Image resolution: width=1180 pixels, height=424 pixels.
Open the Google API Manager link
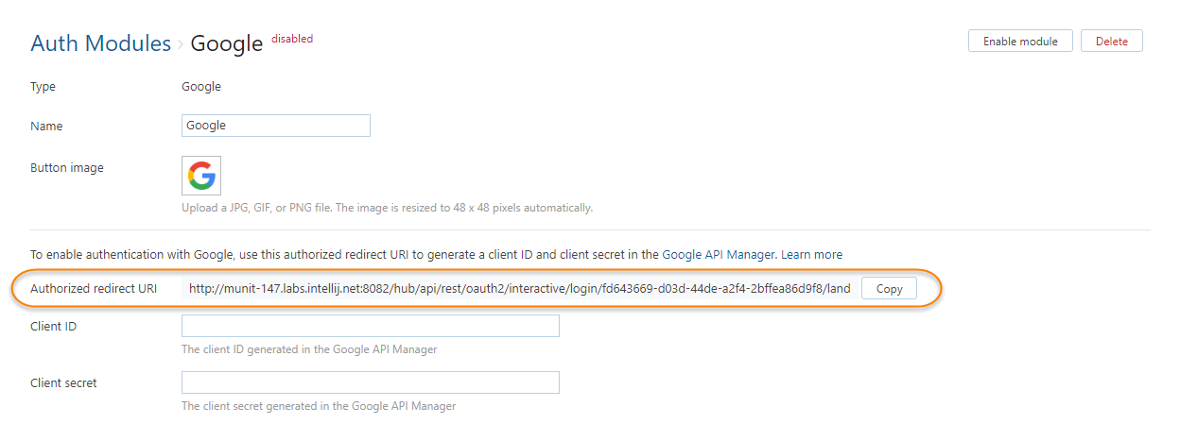click(x=719, y=255)
